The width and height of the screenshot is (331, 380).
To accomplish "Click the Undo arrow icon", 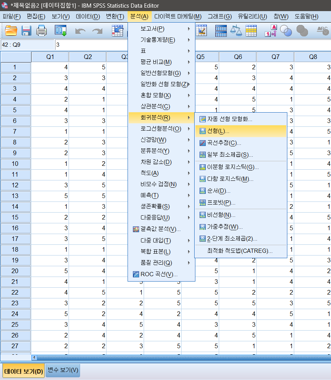I will pos(80,31).
